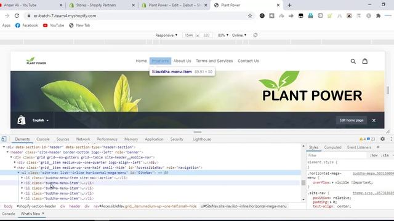The height and width of the screenshot is (221, 394).
Task: Select #shopify-section-header breadcrumb
Action: coord(36,206)
